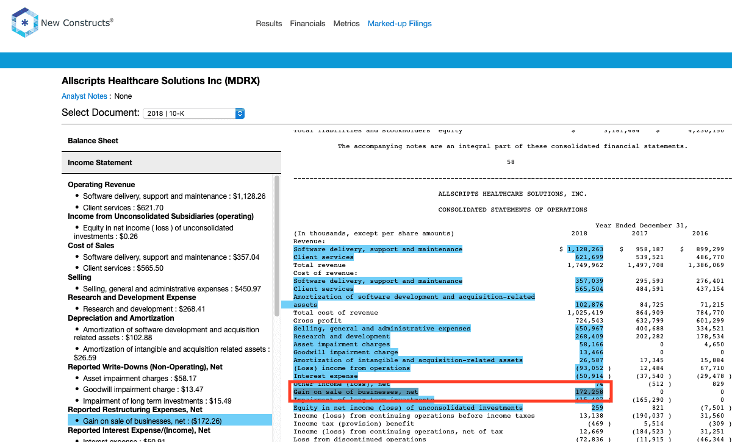This screenshot has height=442, width=732.
Task: Click Goodwill impairment charge filing line
Action: coord(346,352)
